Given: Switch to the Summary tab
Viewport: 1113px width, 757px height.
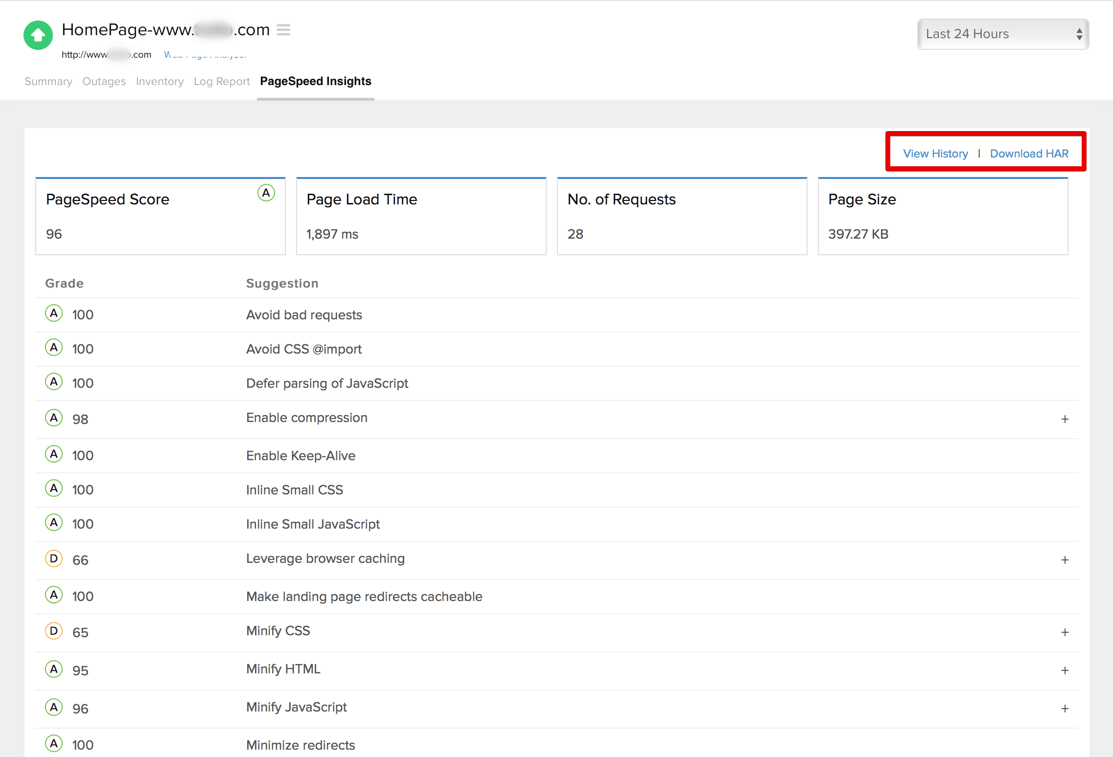Looking at the screenshot, I should [48, 81].
